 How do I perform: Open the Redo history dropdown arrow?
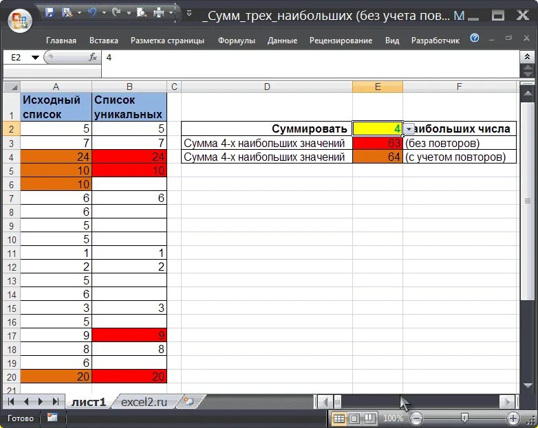(129, 13)
